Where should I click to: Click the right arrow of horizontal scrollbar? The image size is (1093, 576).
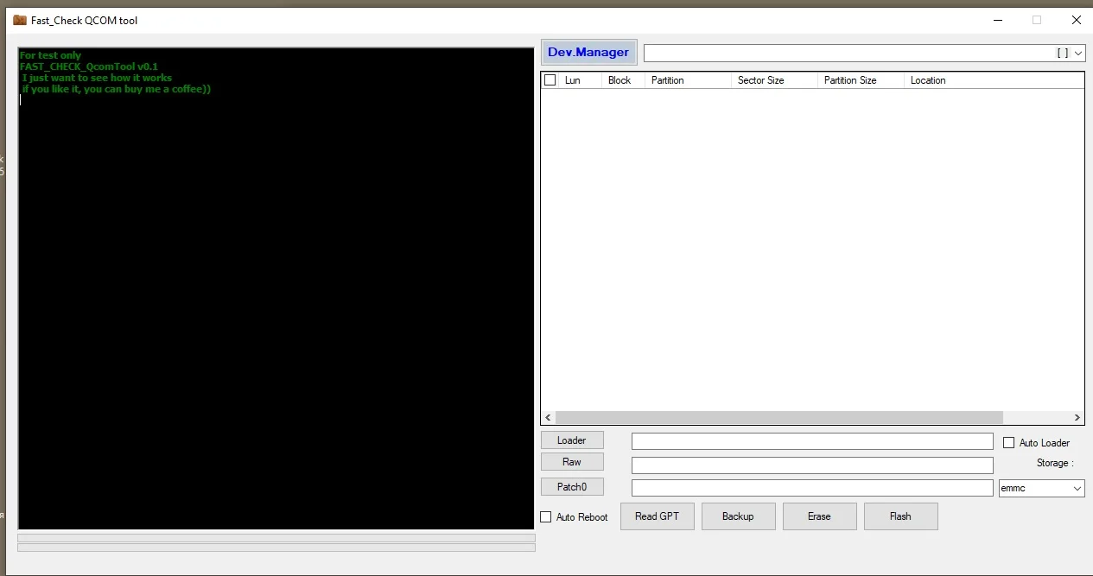tap(1077, 417)
